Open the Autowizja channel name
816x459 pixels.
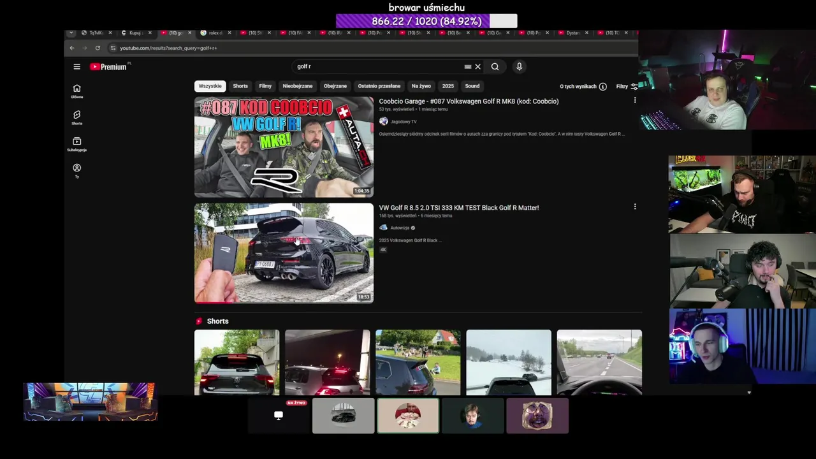400,228
